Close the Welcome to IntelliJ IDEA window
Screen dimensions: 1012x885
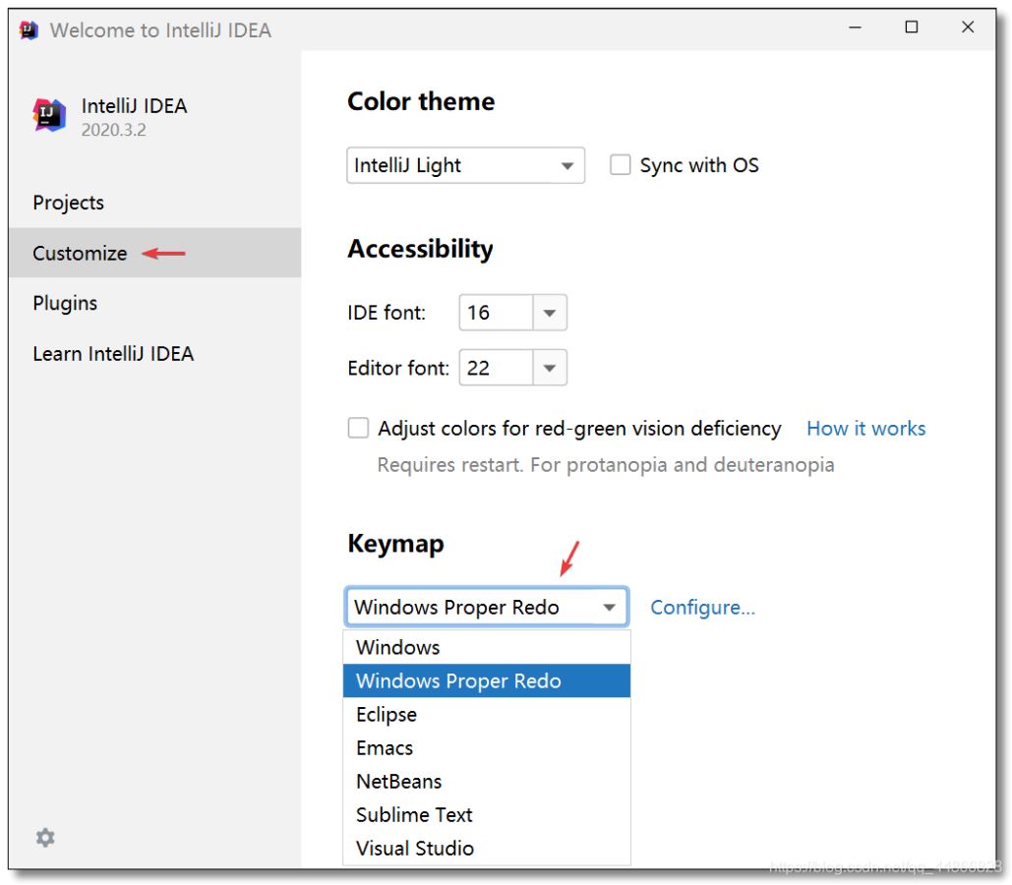pos(968,29)
